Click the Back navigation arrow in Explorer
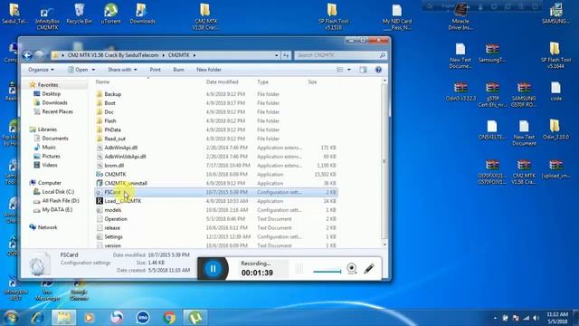Viewport: 579px width, 326px height. 27,55
